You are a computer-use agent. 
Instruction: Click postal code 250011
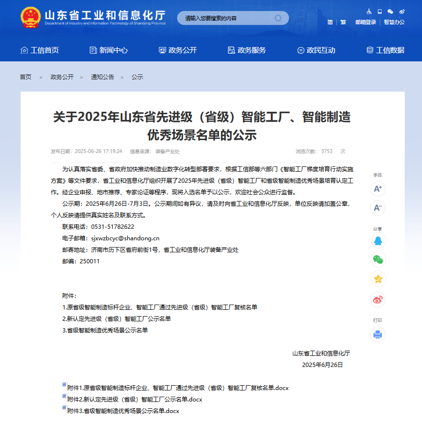pos(89,261)
